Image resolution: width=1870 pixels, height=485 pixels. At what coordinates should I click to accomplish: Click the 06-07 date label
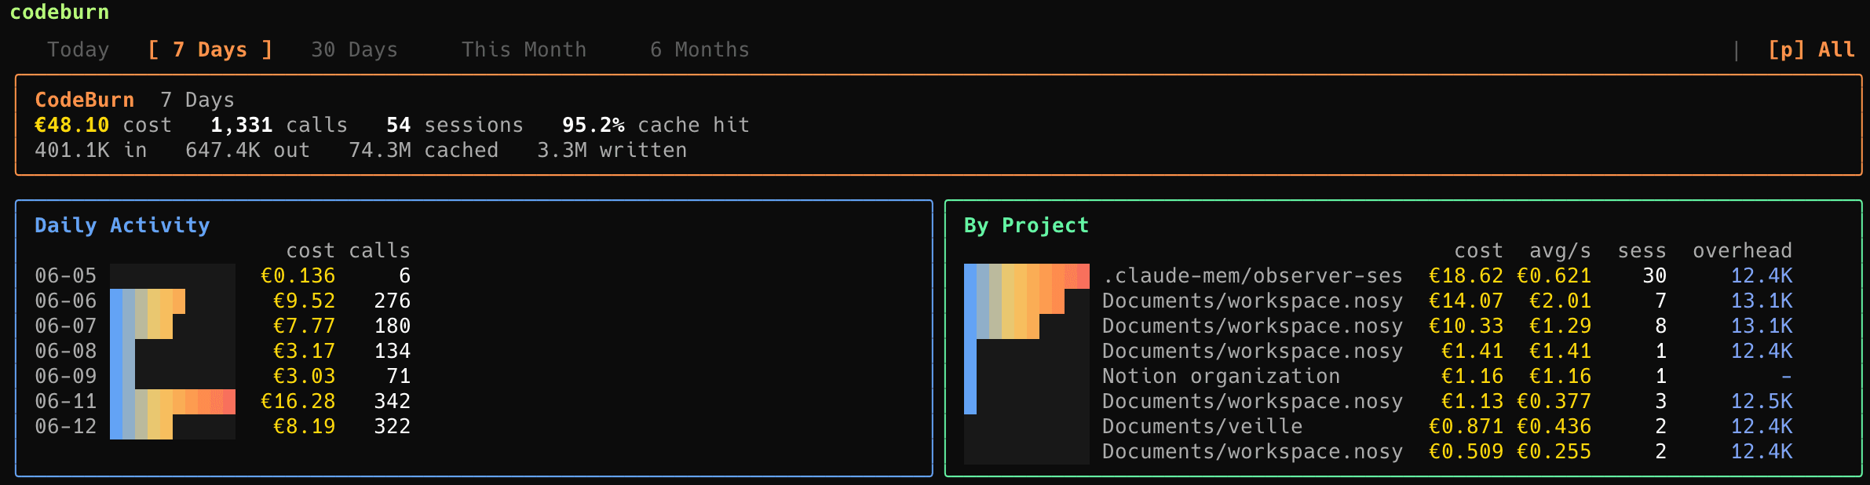point(65,326)
